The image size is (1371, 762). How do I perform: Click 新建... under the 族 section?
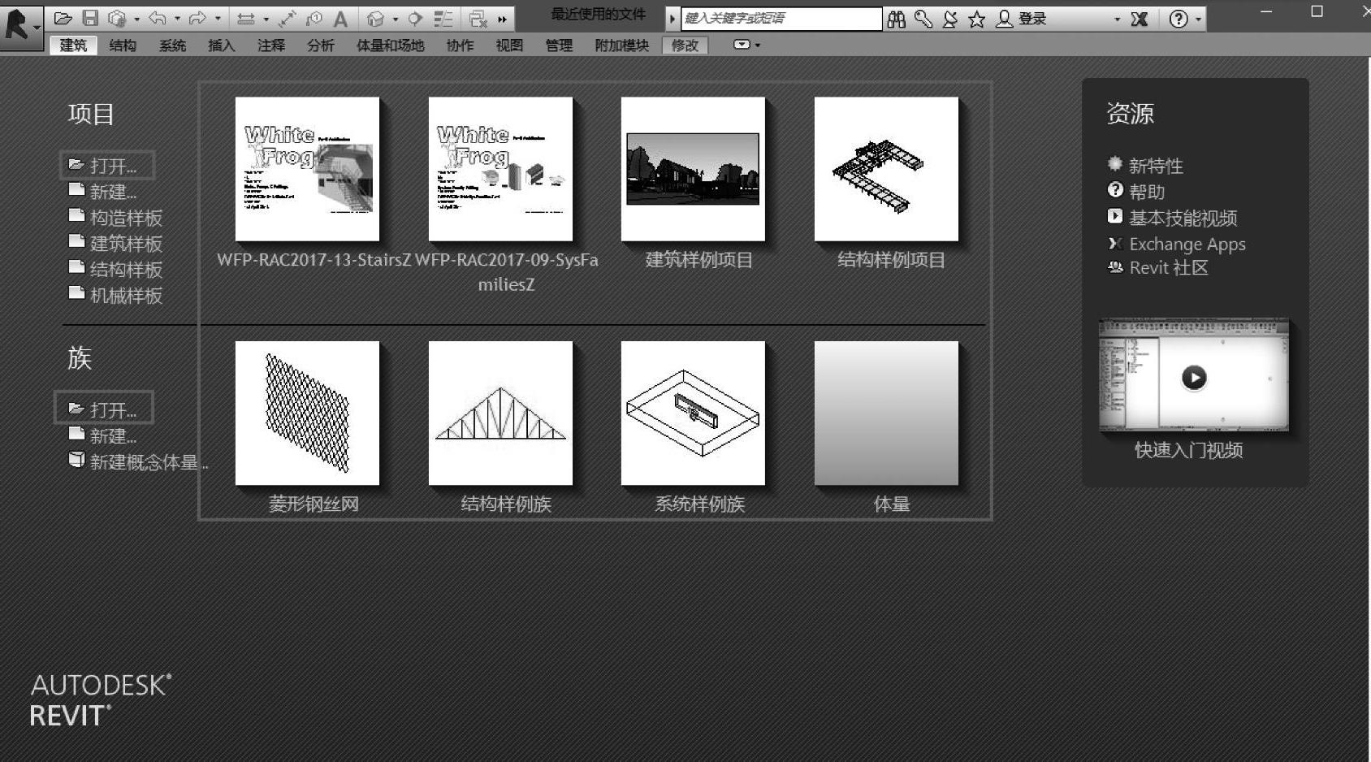[103, 436]
